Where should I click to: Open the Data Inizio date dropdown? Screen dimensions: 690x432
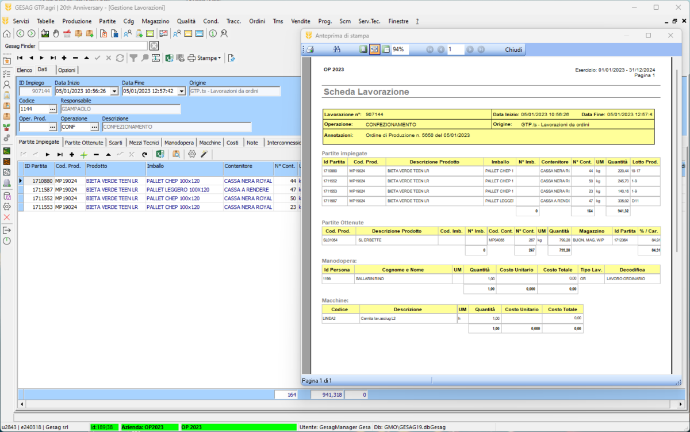click(x=114, y=91)
